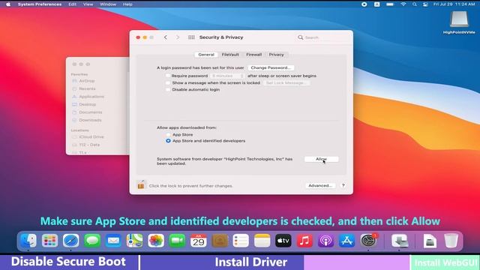Viewport: 480px width, 270px height.
Task: Open Advanced settings
Action: (x=320, y=185)
